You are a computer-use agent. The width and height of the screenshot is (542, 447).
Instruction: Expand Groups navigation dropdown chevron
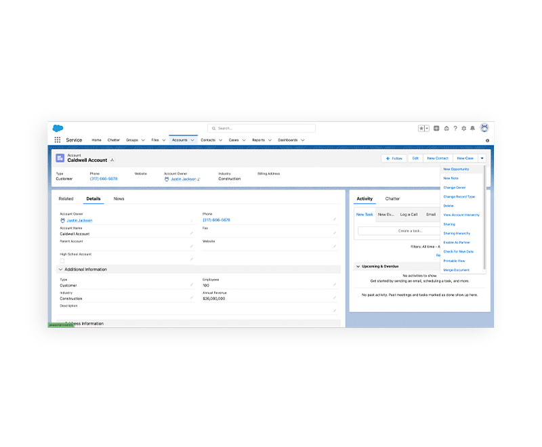click(x=143, y=140)
